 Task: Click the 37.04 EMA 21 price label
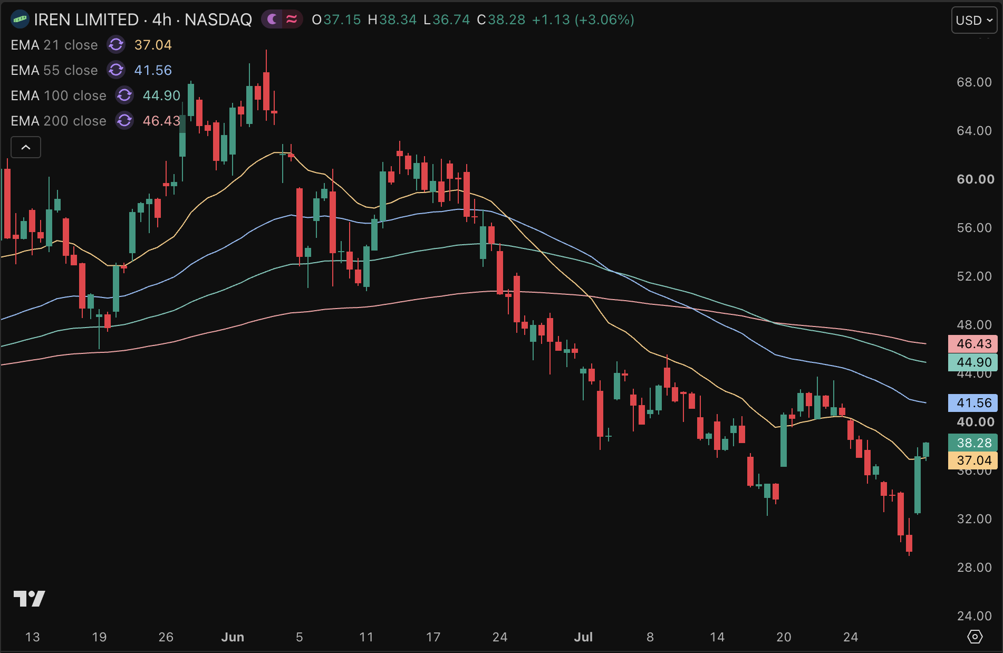click(x=973, y=460)
